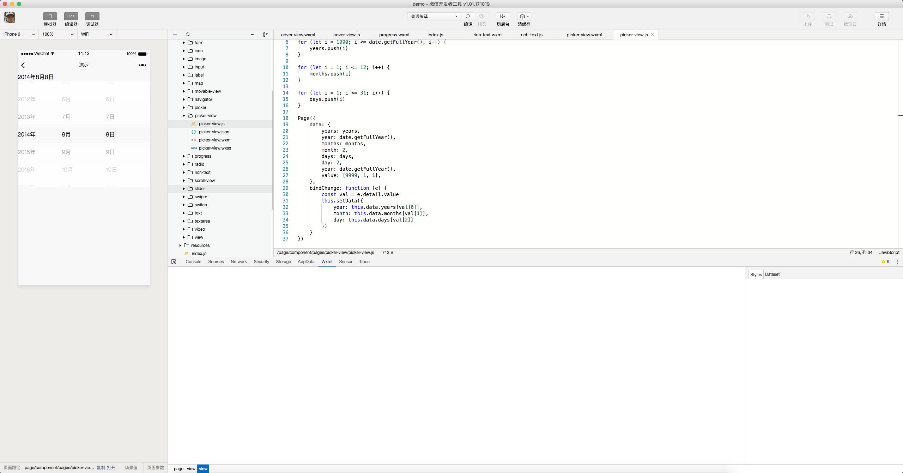Open picker-view.wxss in the file tree
The height and width of the screenshot is (473, 903).
coord(214,148)
